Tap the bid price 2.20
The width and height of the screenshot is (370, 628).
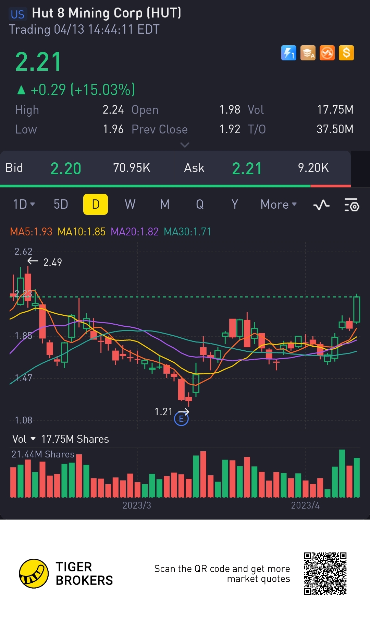(x=66, y=168)
